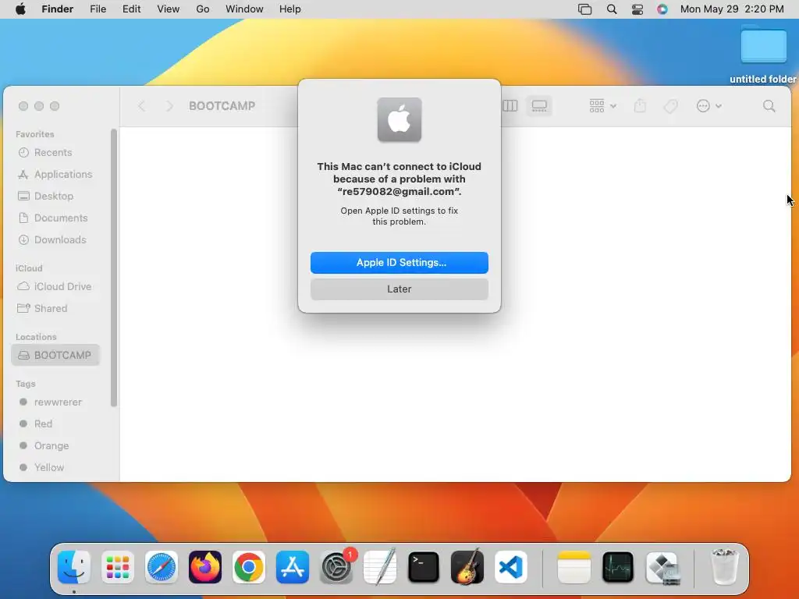The width and height of the screenshot is (799, 599).
Task: Click the Finder sidebar scrollbar
Action: pos(114,268)
